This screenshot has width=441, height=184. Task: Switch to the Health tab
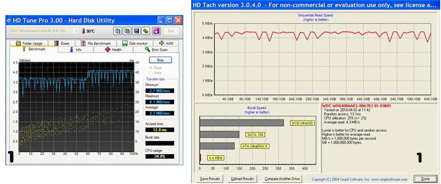[113, 50]
